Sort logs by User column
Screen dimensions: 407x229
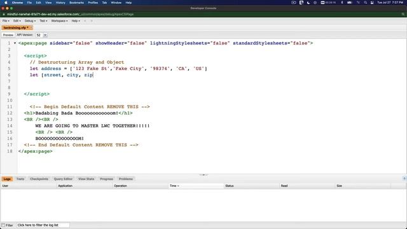(29, 186)
